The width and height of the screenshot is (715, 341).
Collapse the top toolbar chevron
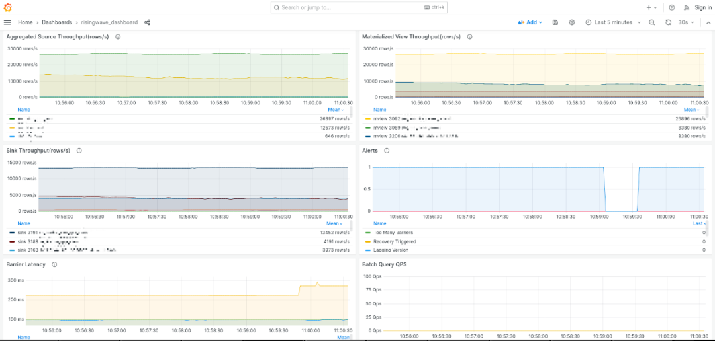click(708, 22)
